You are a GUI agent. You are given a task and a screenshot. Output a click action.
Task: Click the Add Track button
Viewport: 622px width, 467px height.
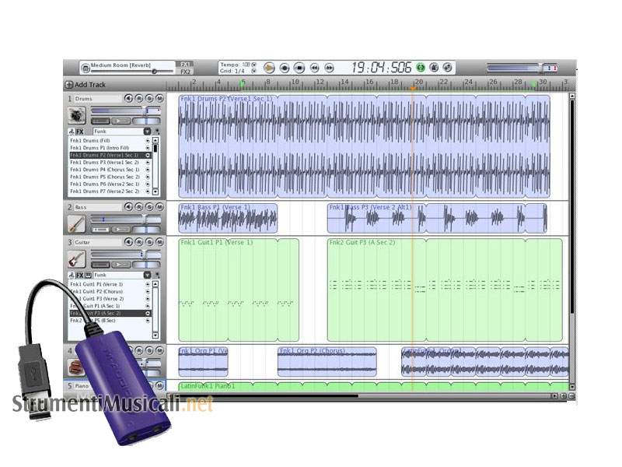[x=86, y=85]
